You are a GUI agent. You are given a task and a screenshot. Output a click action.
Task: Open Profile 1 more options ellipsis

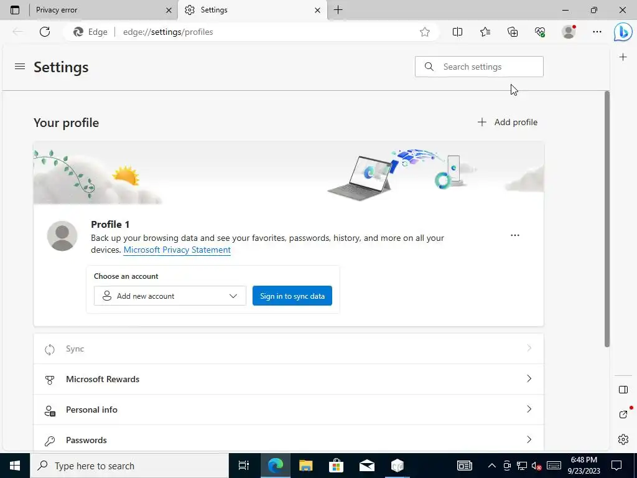514,235
